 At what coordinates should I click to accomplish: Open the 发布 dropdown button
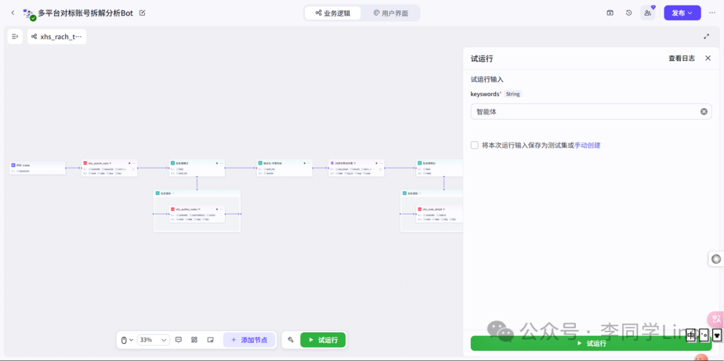[682, 13]
